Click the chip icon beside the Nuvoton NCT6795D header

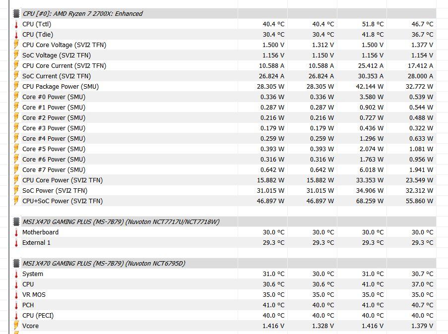click(16, 263)
